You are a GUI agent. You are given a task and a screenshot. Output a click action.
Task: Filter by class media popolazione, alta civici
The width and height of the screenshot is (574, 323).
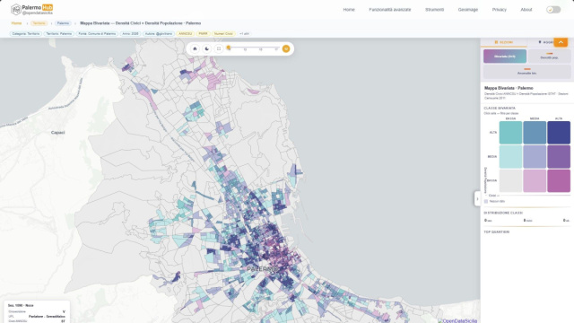[x=559, y=157]
